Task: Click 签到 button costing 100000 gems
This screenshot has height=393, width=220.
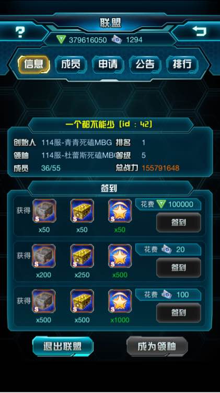Action: 179,222
